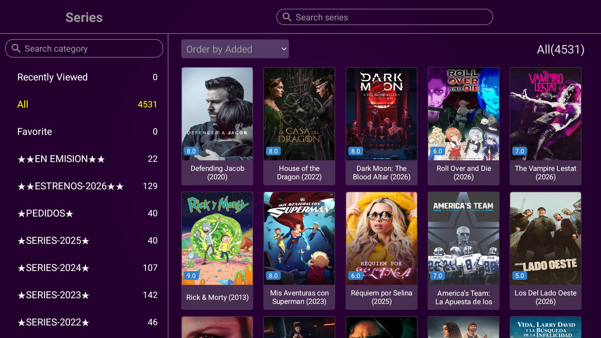Open Dark Moon: The Blood Altar poster

pyautogui.click(x=381, y=114)
